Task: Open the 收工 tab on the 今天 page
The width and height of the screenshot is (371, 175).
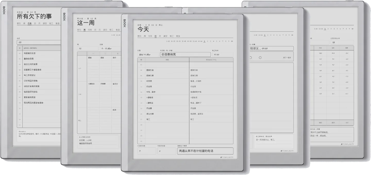Action: 172,36
